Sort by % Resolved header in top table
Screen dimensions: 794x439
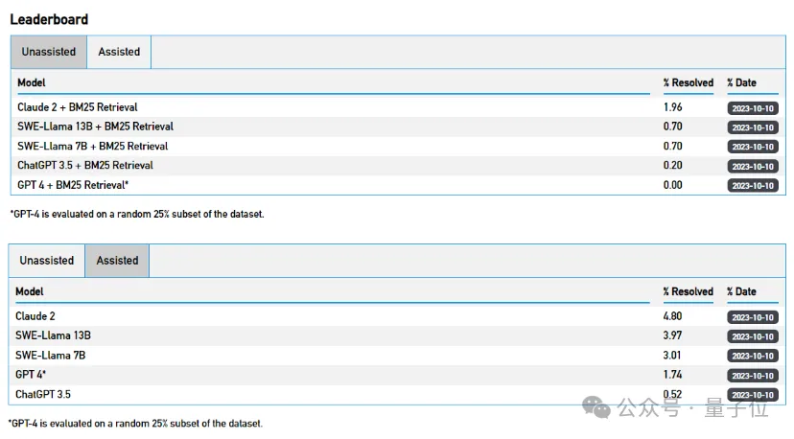pos(689,82)
